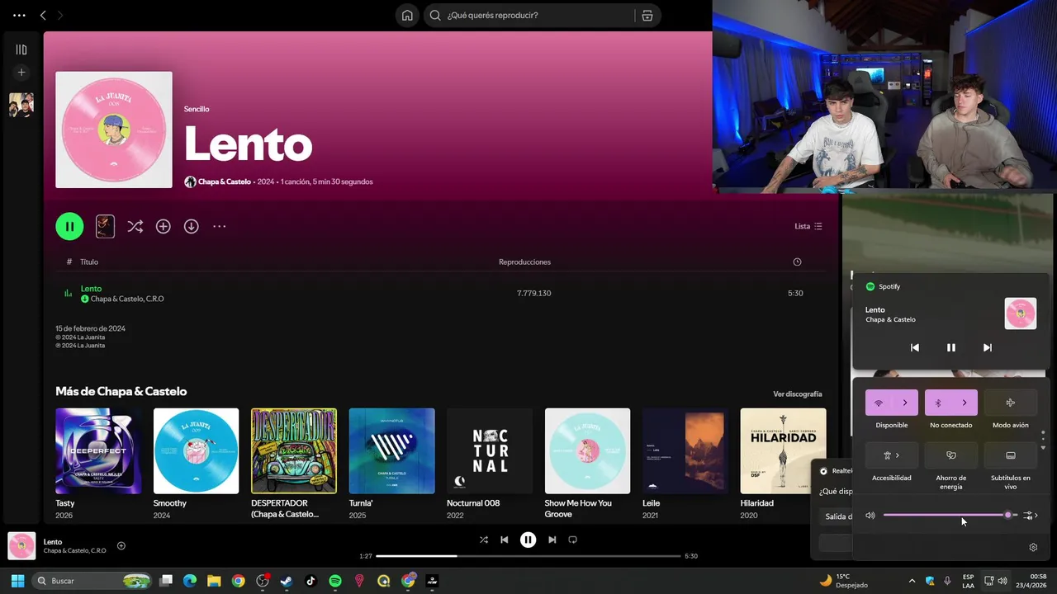The image size is (1057, 594).
Task: Open the Show Me How You Groove card
Action: [x=587, y=464]
